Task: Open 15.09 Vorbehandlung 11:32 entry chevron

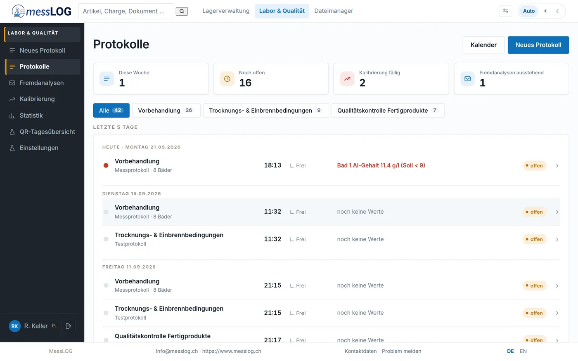Action: (x=557, y=212)
